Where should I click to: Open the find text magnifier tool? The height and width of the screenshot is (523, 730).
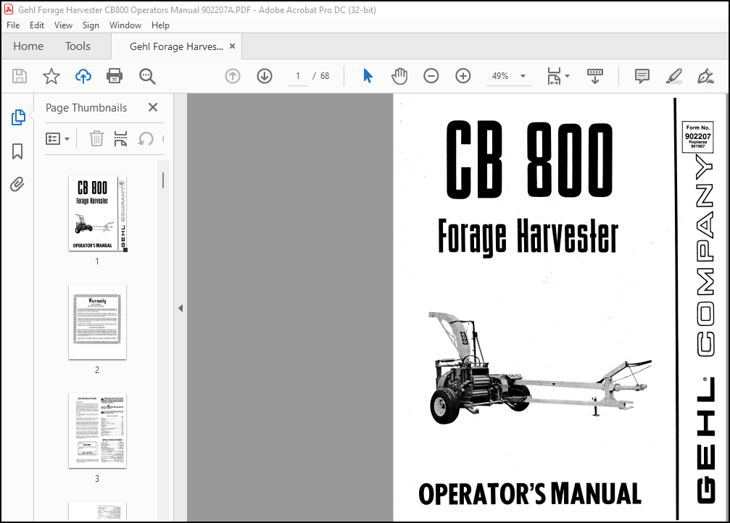click(x=147, y=76)
